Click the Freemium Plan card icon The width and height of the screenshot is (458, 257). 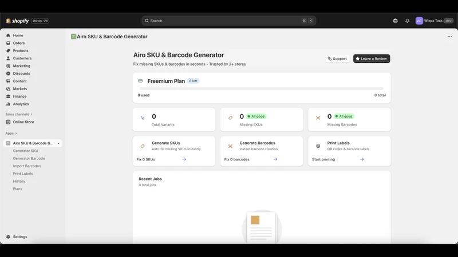140,81
